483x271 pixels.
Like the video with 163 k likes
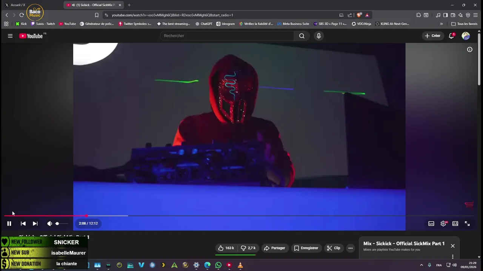(226, 248)
